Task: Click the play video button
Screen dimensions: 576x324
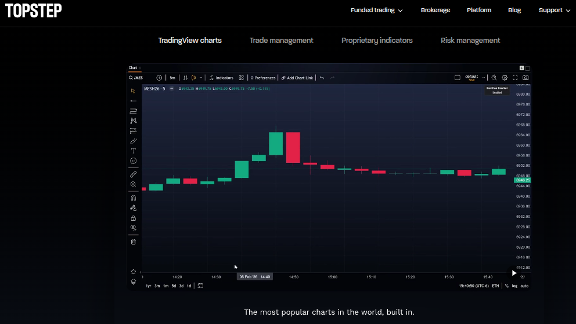Action: point(514,273)
